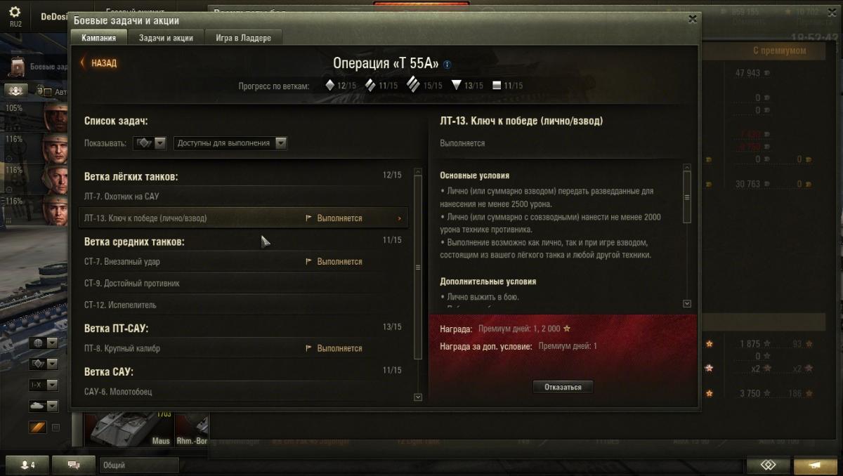Image resolution: width=843 pixels, height=476 pixels.
Task: Click the Отказаться button
Action: click(x=563, y=387)
